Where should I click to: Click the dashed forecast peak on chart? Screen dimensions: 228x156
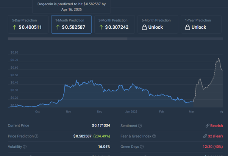tap(219, 59)
